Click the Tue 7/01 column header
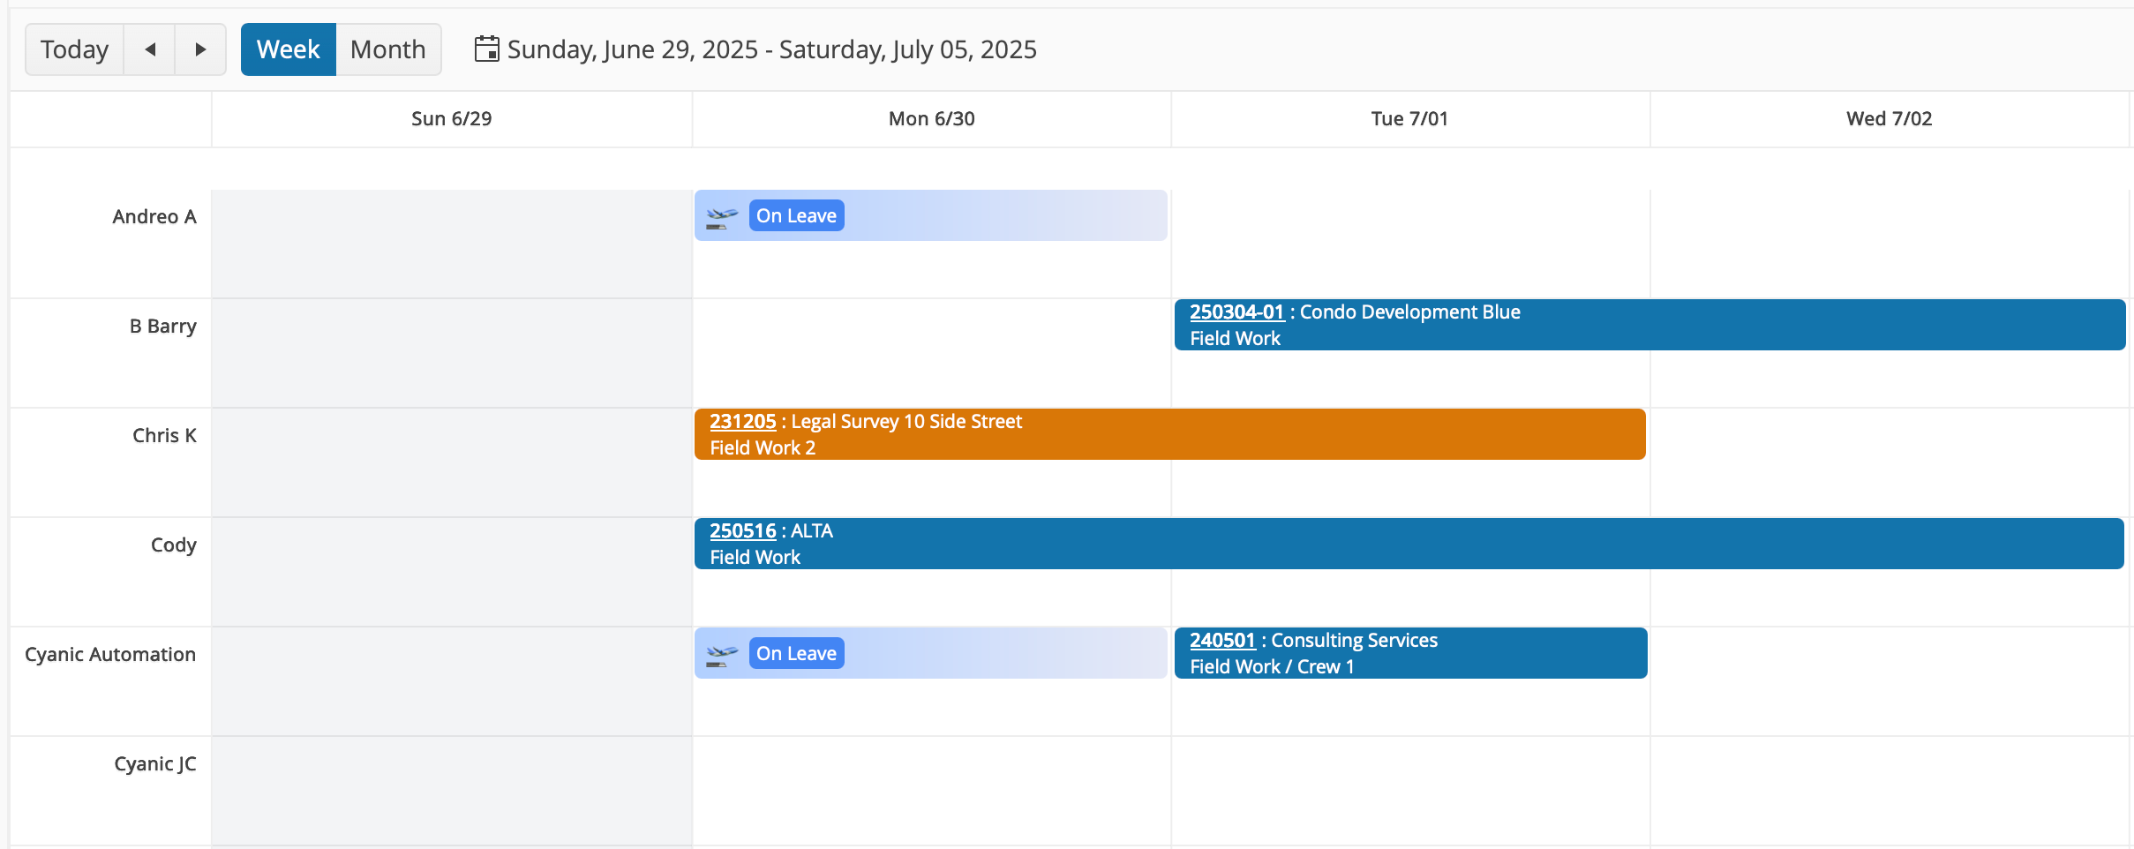 (x=1409, y=119)
